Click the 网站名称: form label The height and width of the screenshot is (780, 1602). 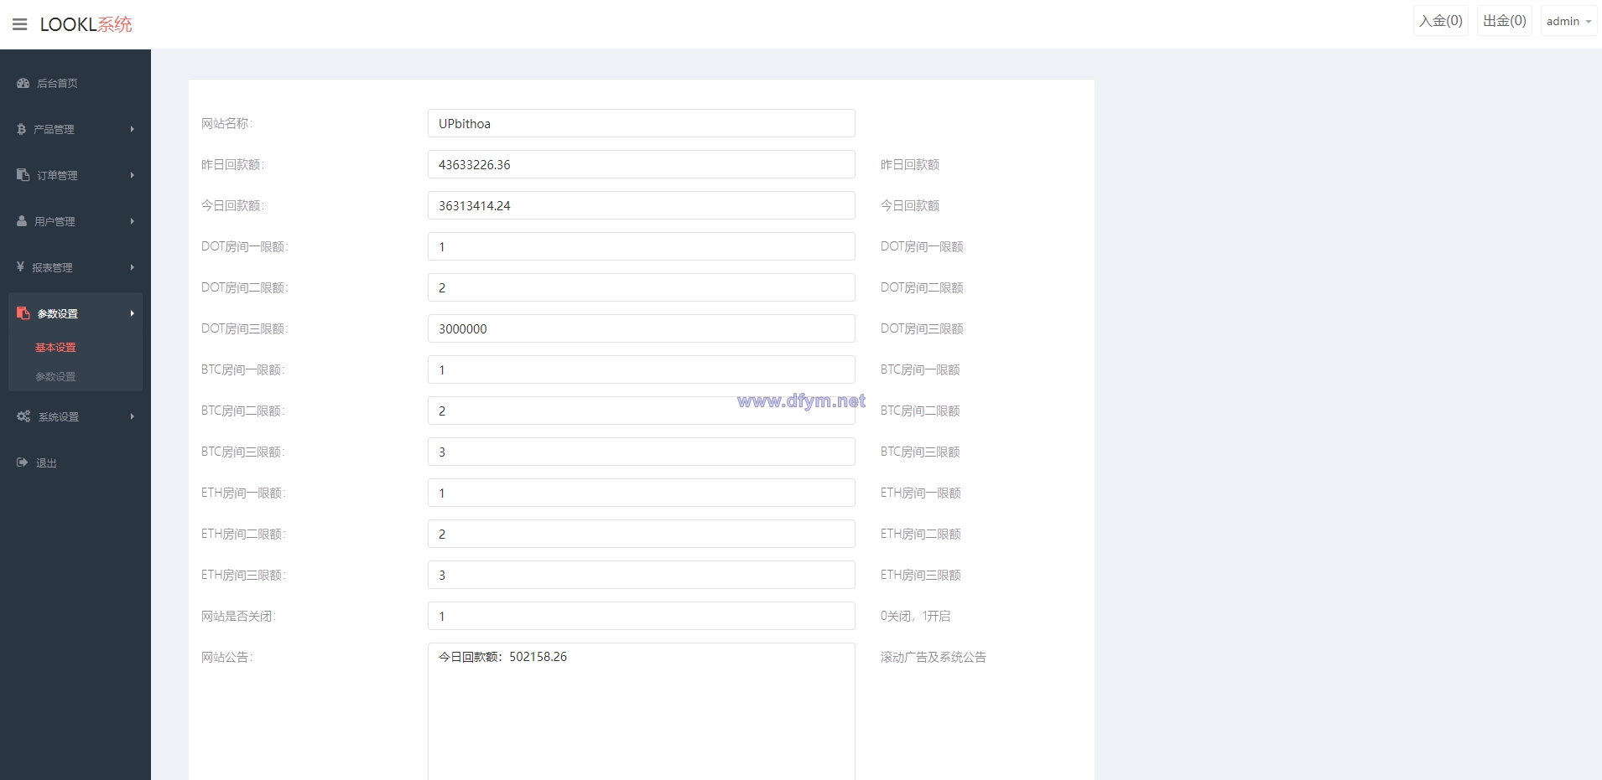(x=226, y=123)
